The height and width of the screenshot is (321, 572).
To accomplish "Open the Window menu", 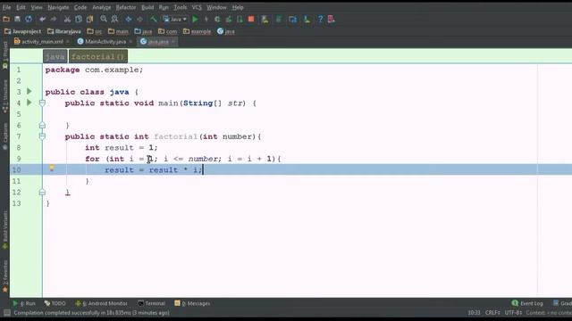I will 216,7.
